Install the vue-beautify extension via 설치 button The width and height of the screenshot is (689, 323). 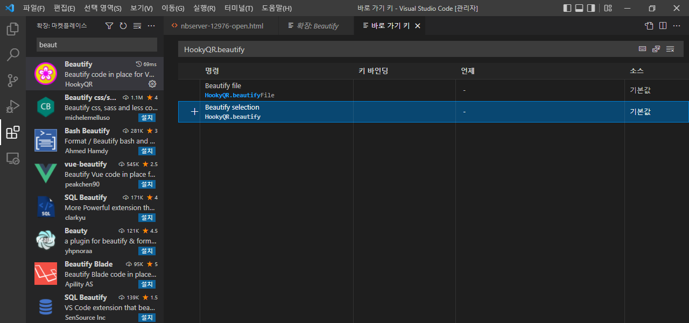(x=146, y=184)
